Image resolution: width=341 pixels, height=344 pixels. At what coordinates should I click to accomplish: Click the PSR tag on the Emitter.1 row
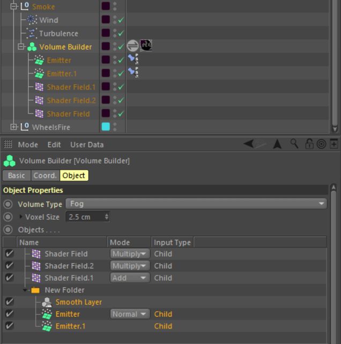coord(133,72)
